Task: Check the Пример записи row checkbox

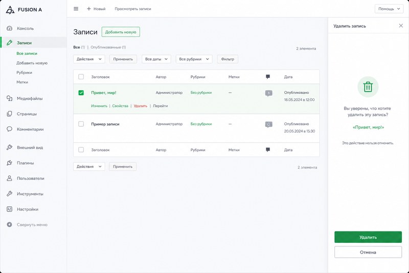Action: (x=81, y=124)
